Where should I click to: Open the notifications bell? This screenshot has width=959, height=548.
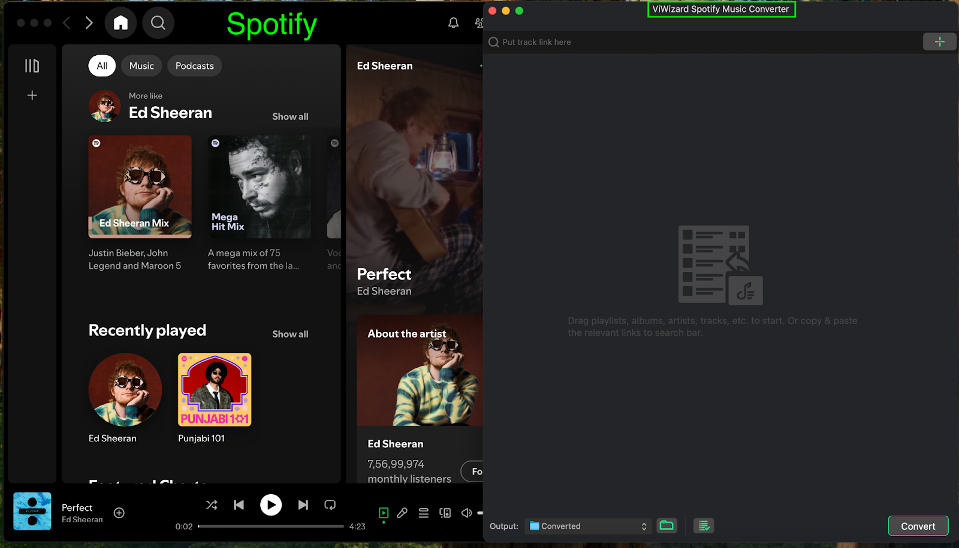[x=453, y=23]
